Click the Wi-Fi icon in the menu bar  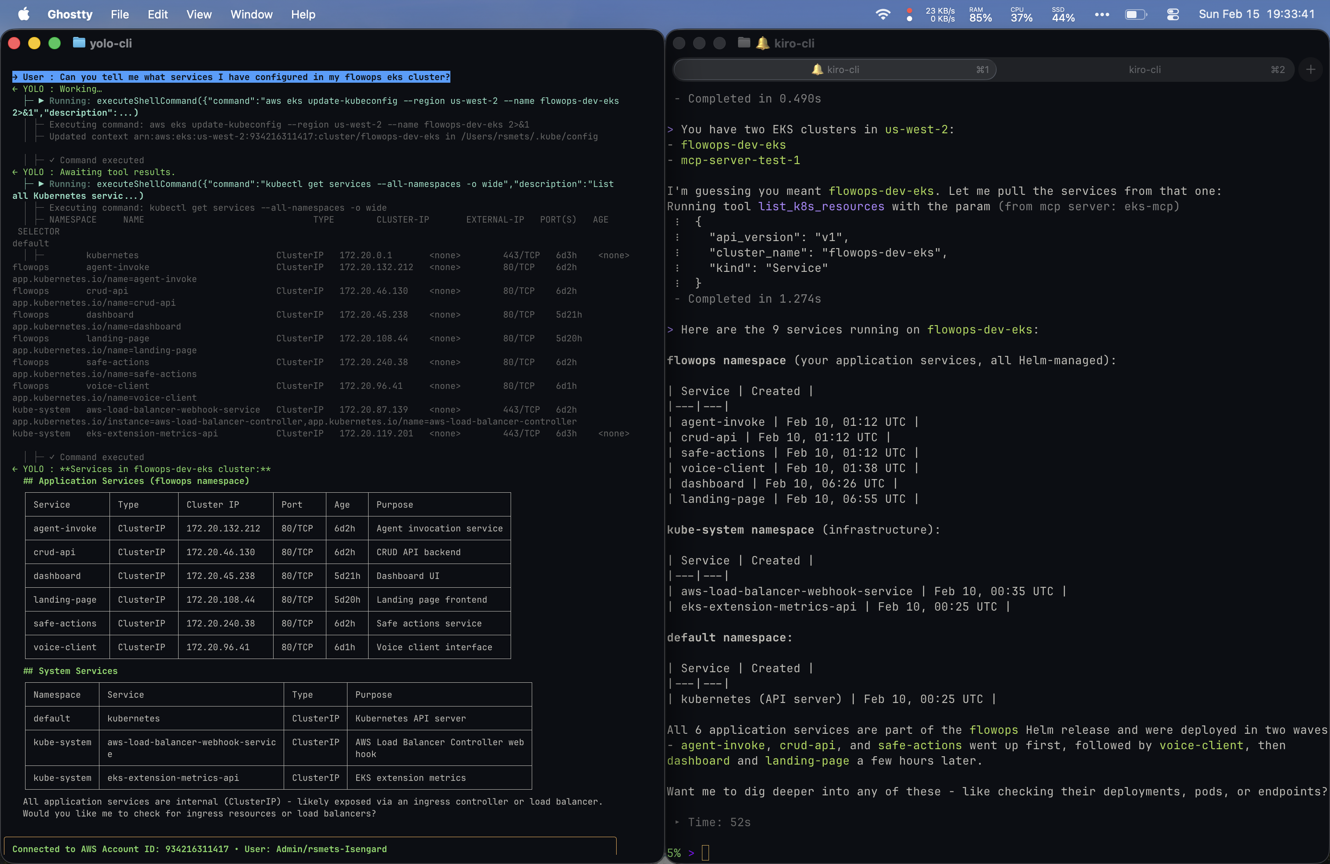(x=883, y=14)
